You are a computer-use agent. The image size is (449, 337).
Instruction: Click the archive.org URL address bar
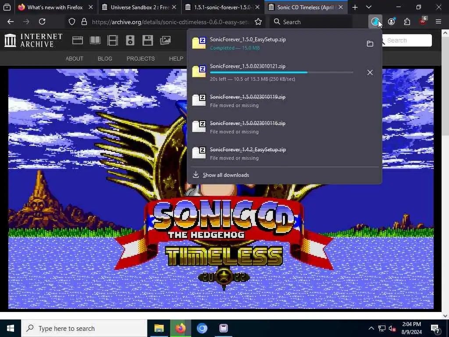click(171, 22)
